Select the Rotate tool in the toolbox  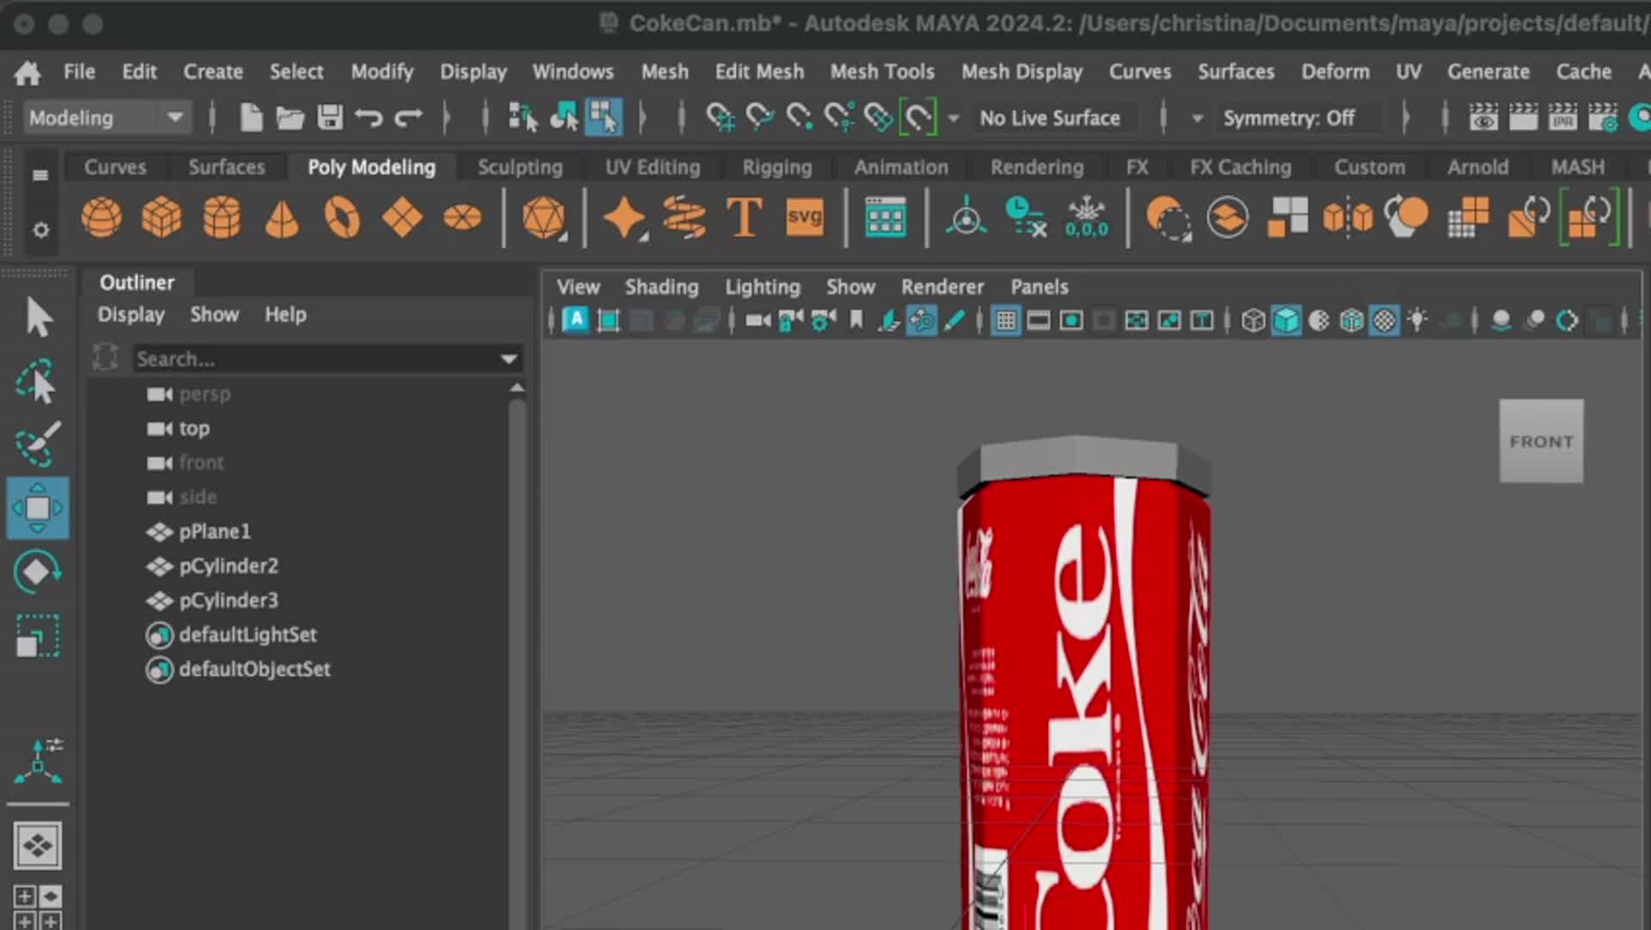[38, 570]
